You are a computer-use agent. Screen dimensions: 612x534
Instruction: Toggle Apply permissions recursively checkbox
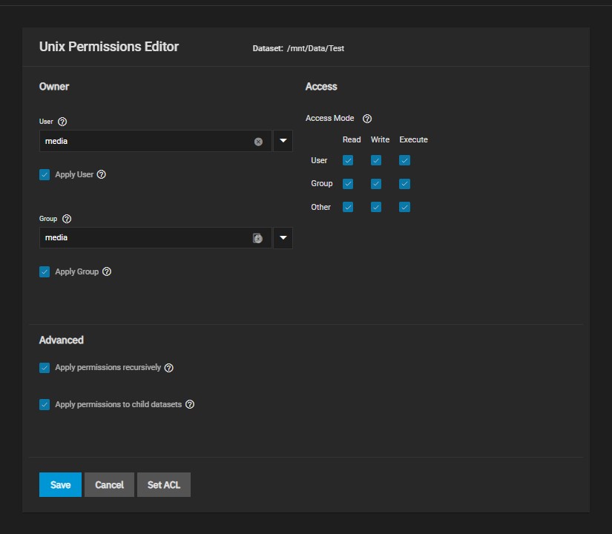[x=45, y=368]
